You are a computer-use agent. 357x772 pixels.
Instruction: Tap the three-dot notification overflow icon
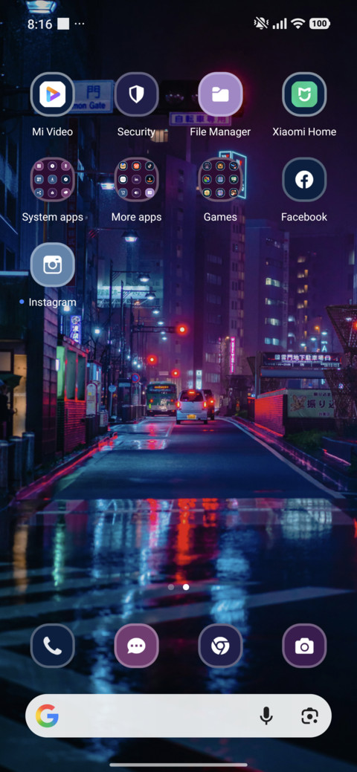79,24
